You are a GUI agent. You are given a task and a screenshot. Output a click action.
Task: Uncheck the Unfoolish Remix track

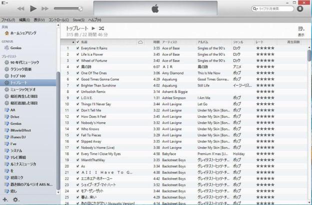[78, 92]
